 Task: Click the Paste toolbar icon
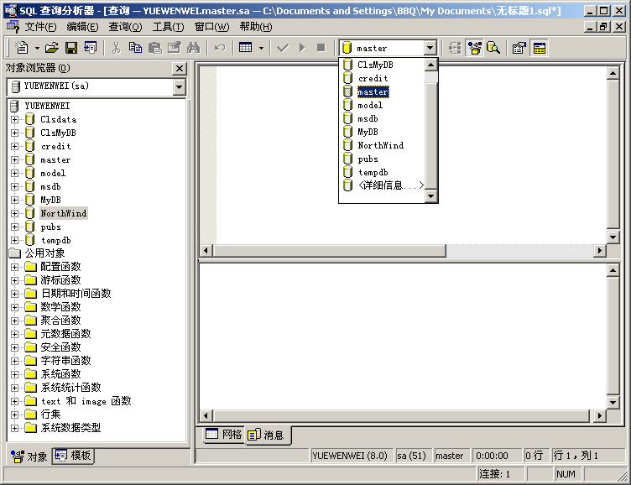(155, 48)
